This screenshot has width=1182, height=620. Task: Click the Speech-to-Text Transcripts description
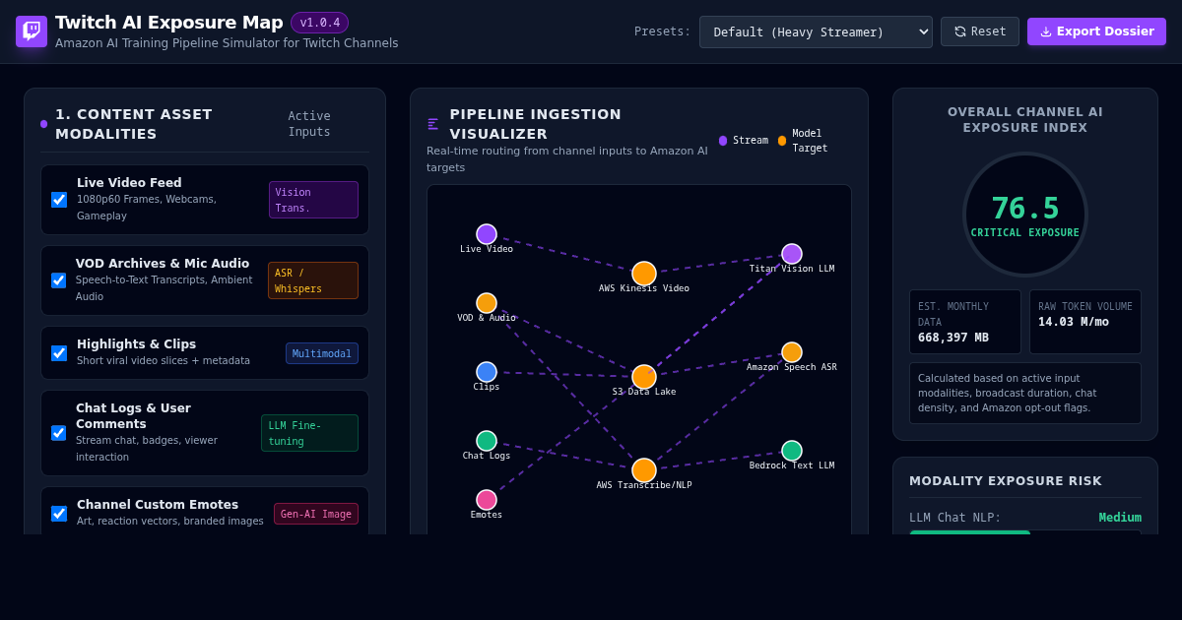point(164,288)
